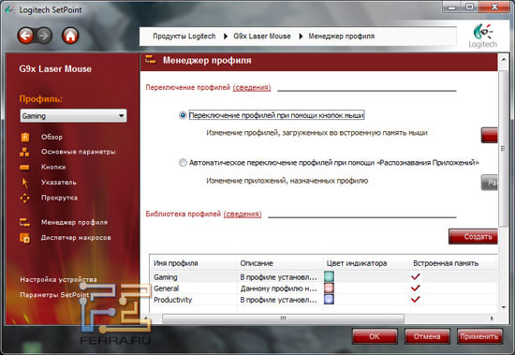This screenshot has width=515, height=355.
Task: Click right scroll arrow of profile table
Action: (492, 318)
